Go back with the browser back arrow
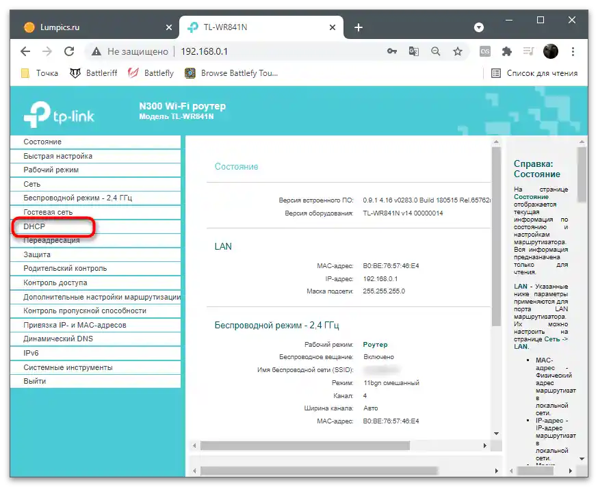 pyautogui.click(x=25, y=51)
